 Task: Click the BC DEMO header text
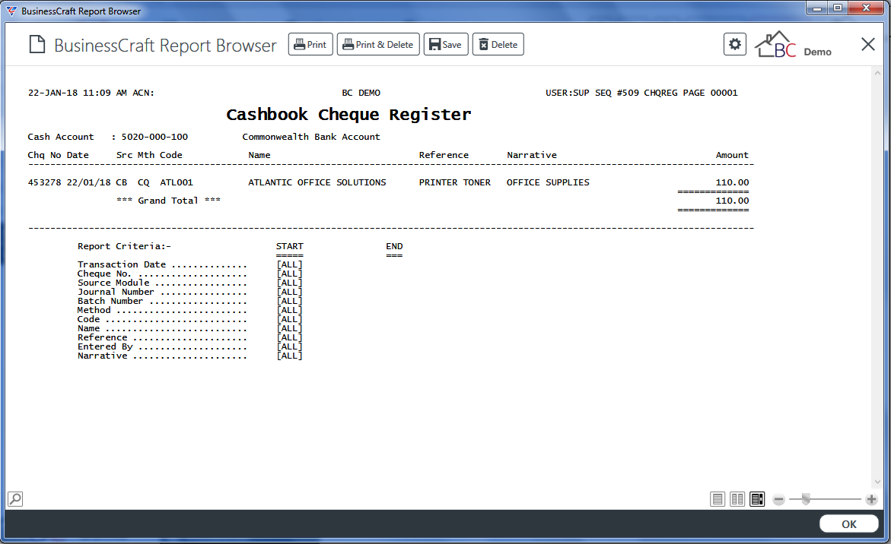pyautogui.click(x=361, y=93)
